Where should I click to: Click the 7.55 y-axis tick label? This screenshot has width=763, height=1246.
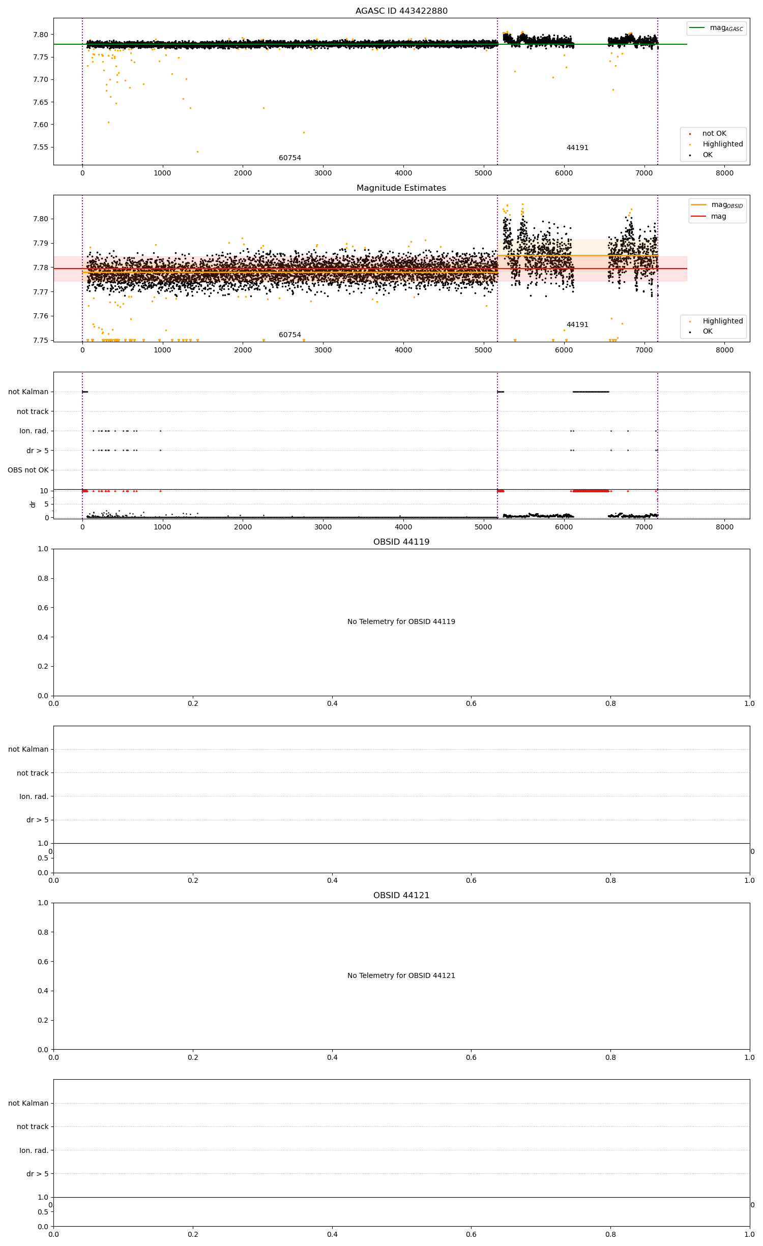[x=41, y=147]
